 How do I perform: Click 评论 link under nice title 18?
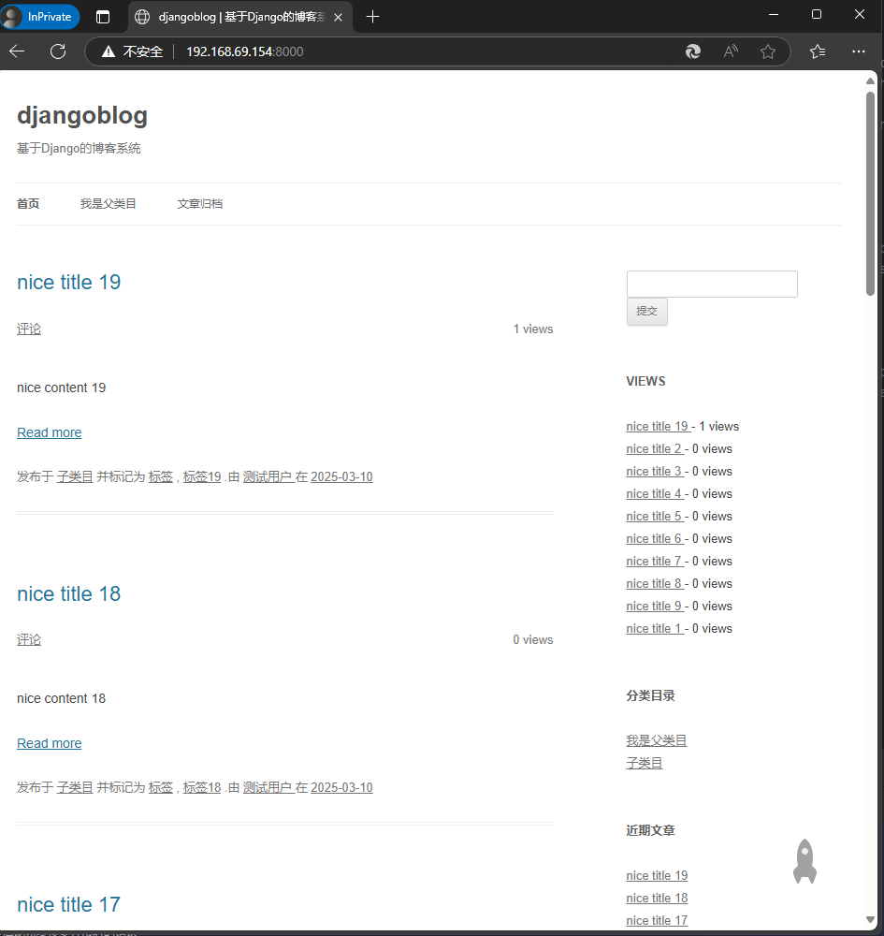(29, 639)
